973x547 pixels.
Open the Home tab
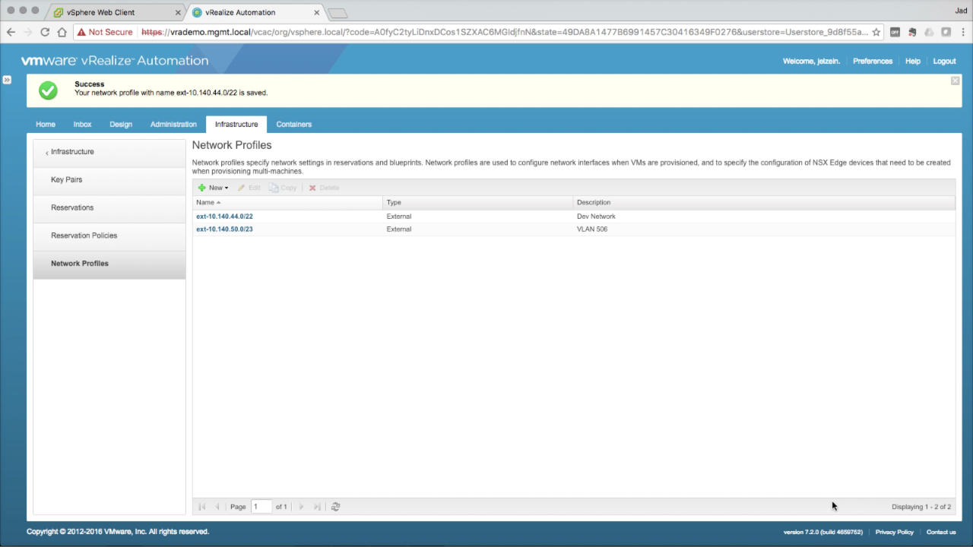(x=46, y=124)
